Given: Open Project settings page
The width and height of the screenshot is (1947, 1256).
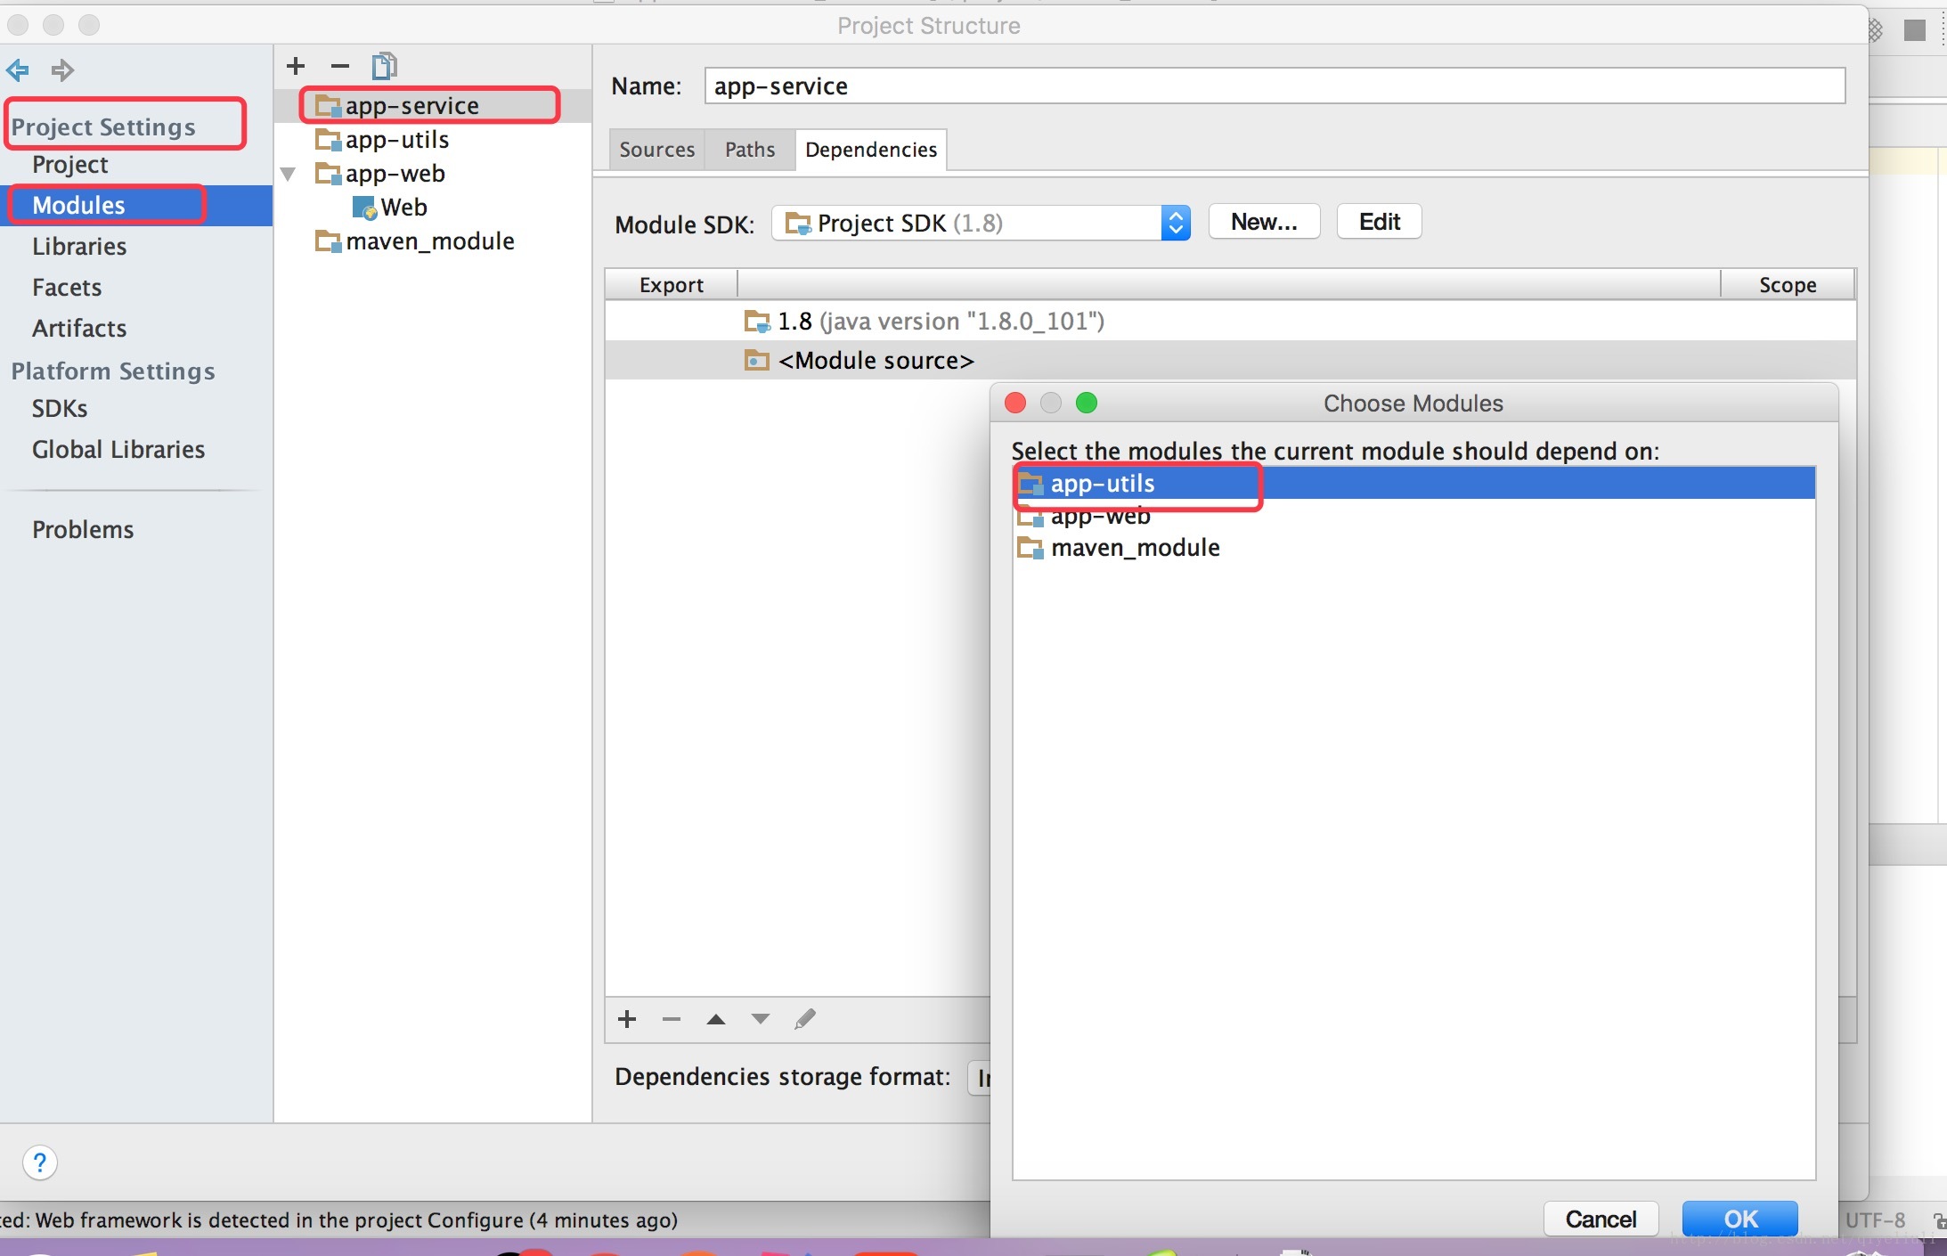Looking at the screenshot, I should pyautogui.click(x=70, y=165).
